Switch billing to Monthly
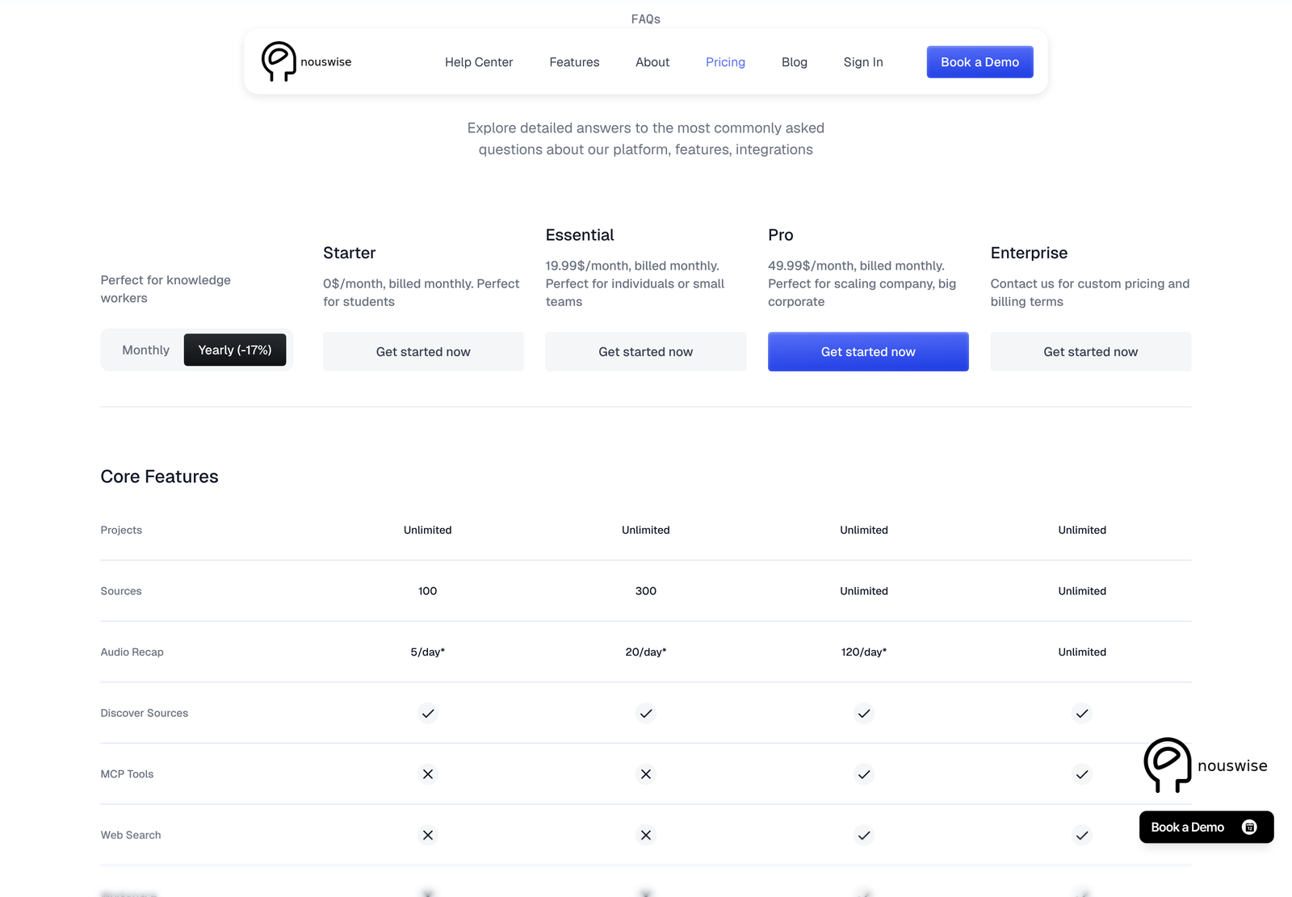This screenshot has width=1292, height=897. coord(145,350)
